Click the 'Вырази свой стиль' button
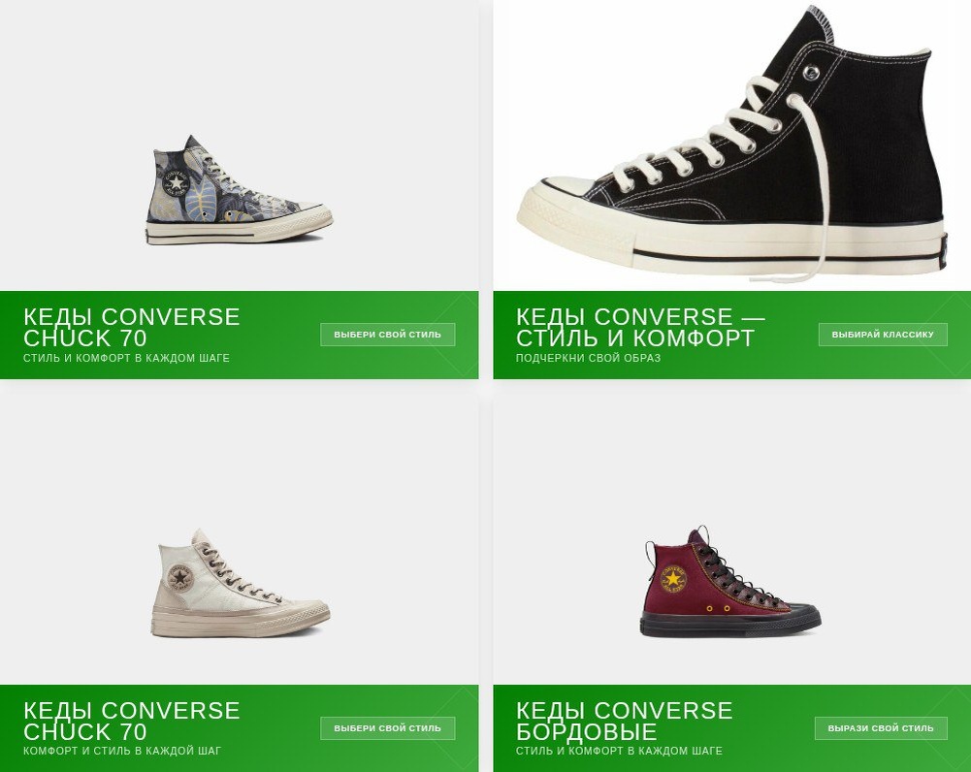971x772 pixels. tap(881, 728)
